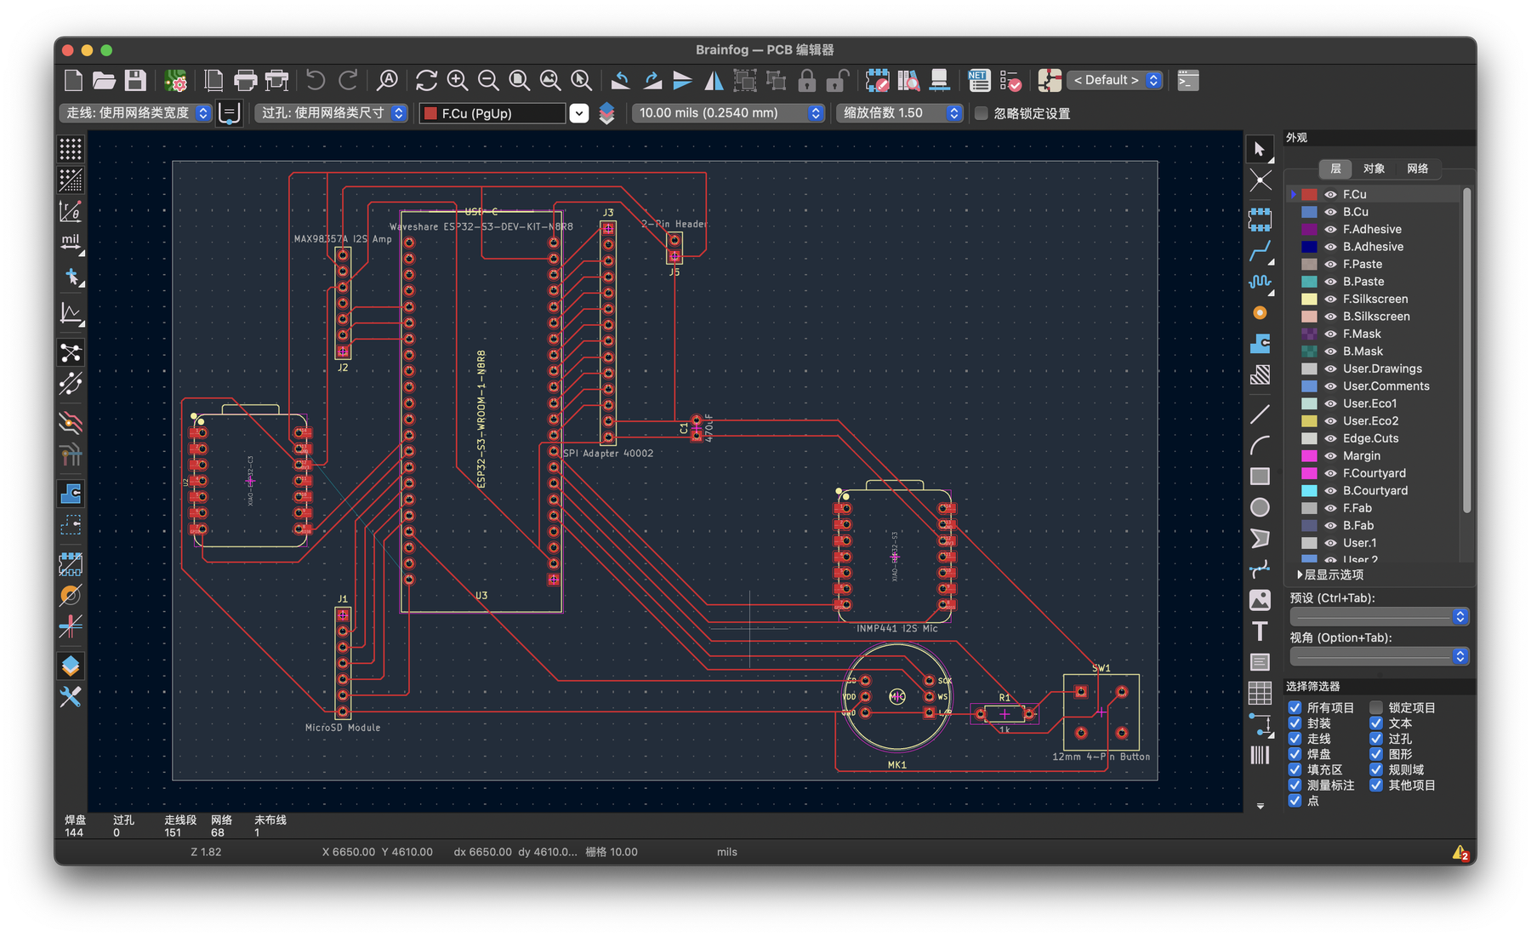The height and width of the screenshot is (937, 1531).
Task: Click the F.Cu color swatch
Action: (1309, 195)
